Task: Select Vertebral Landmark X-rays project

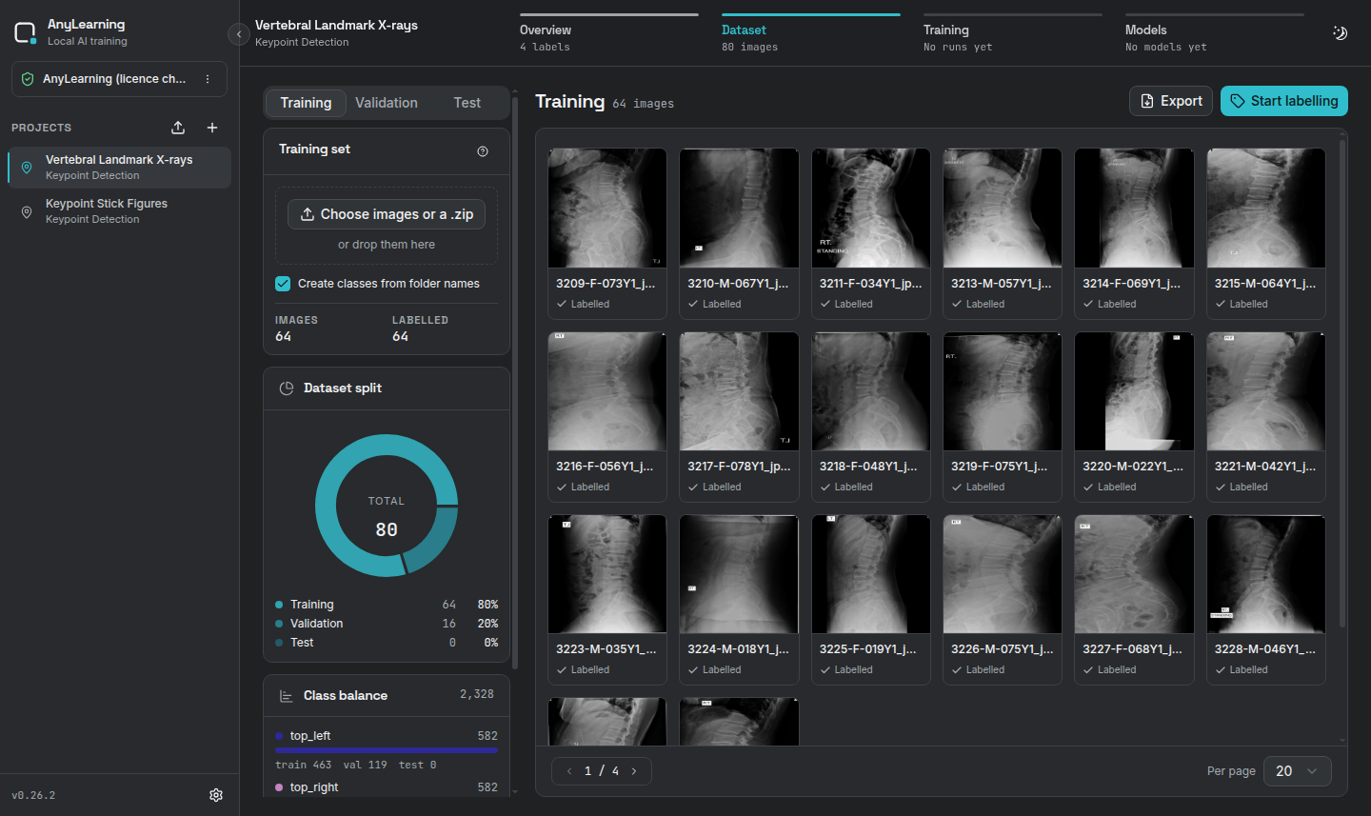Action: 119,168
